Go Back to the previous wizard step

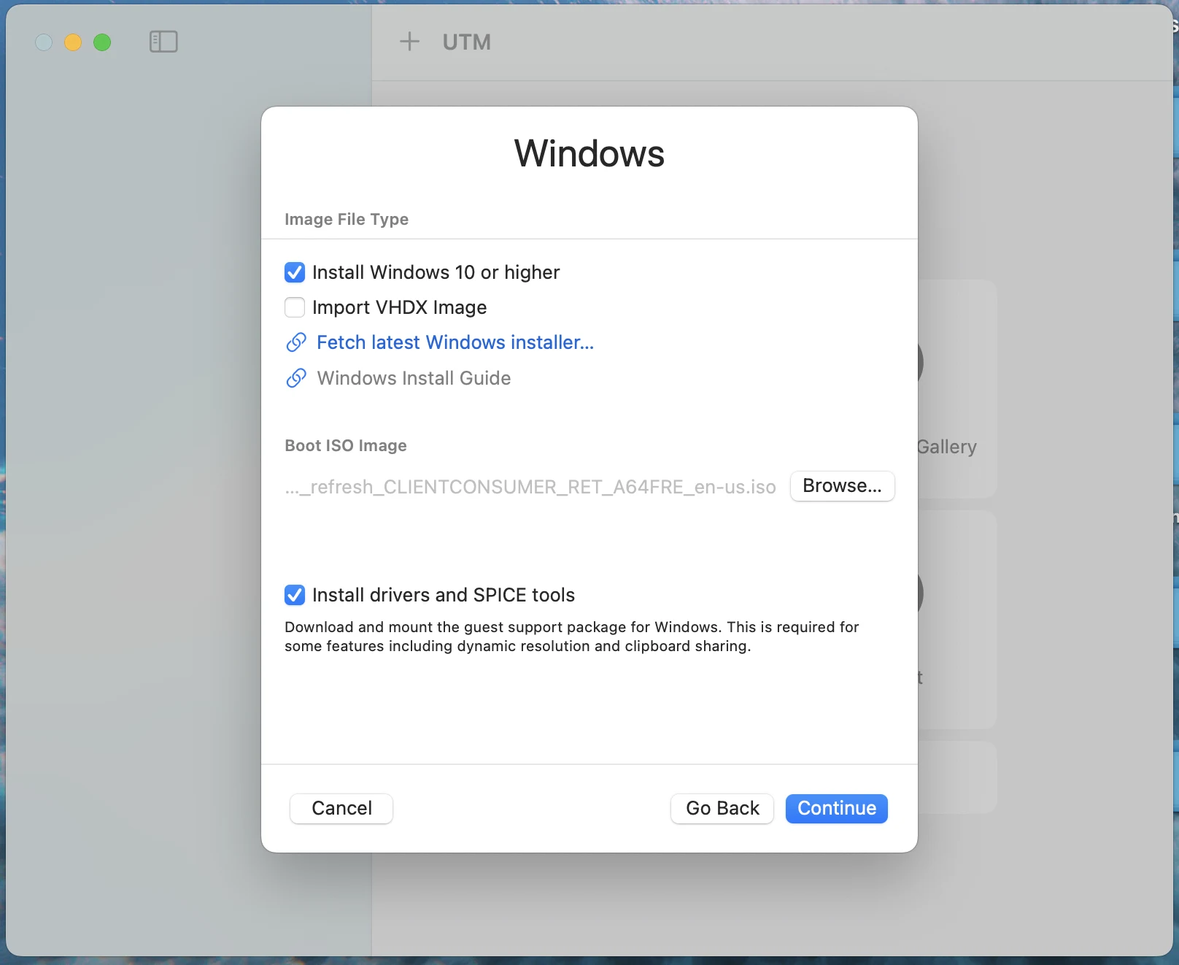722,808
